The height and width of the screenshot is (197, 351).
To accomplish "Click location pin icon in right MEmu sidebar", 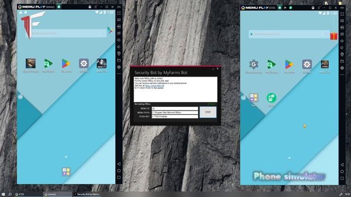I will point(342,54).
